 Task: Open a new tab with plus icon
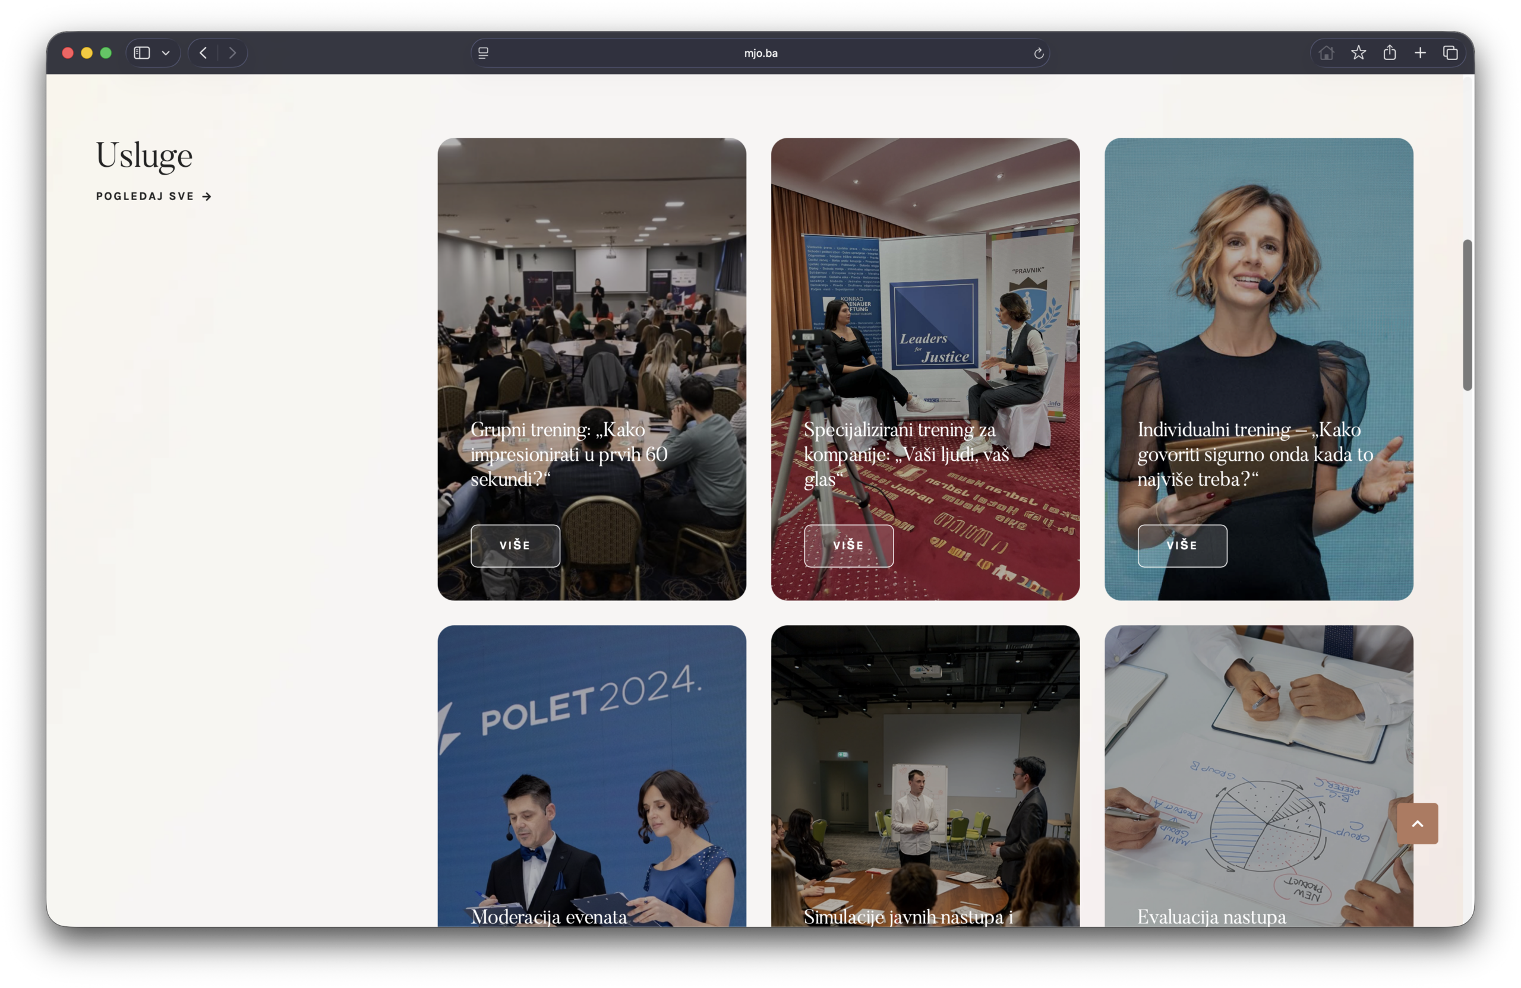1420,53
